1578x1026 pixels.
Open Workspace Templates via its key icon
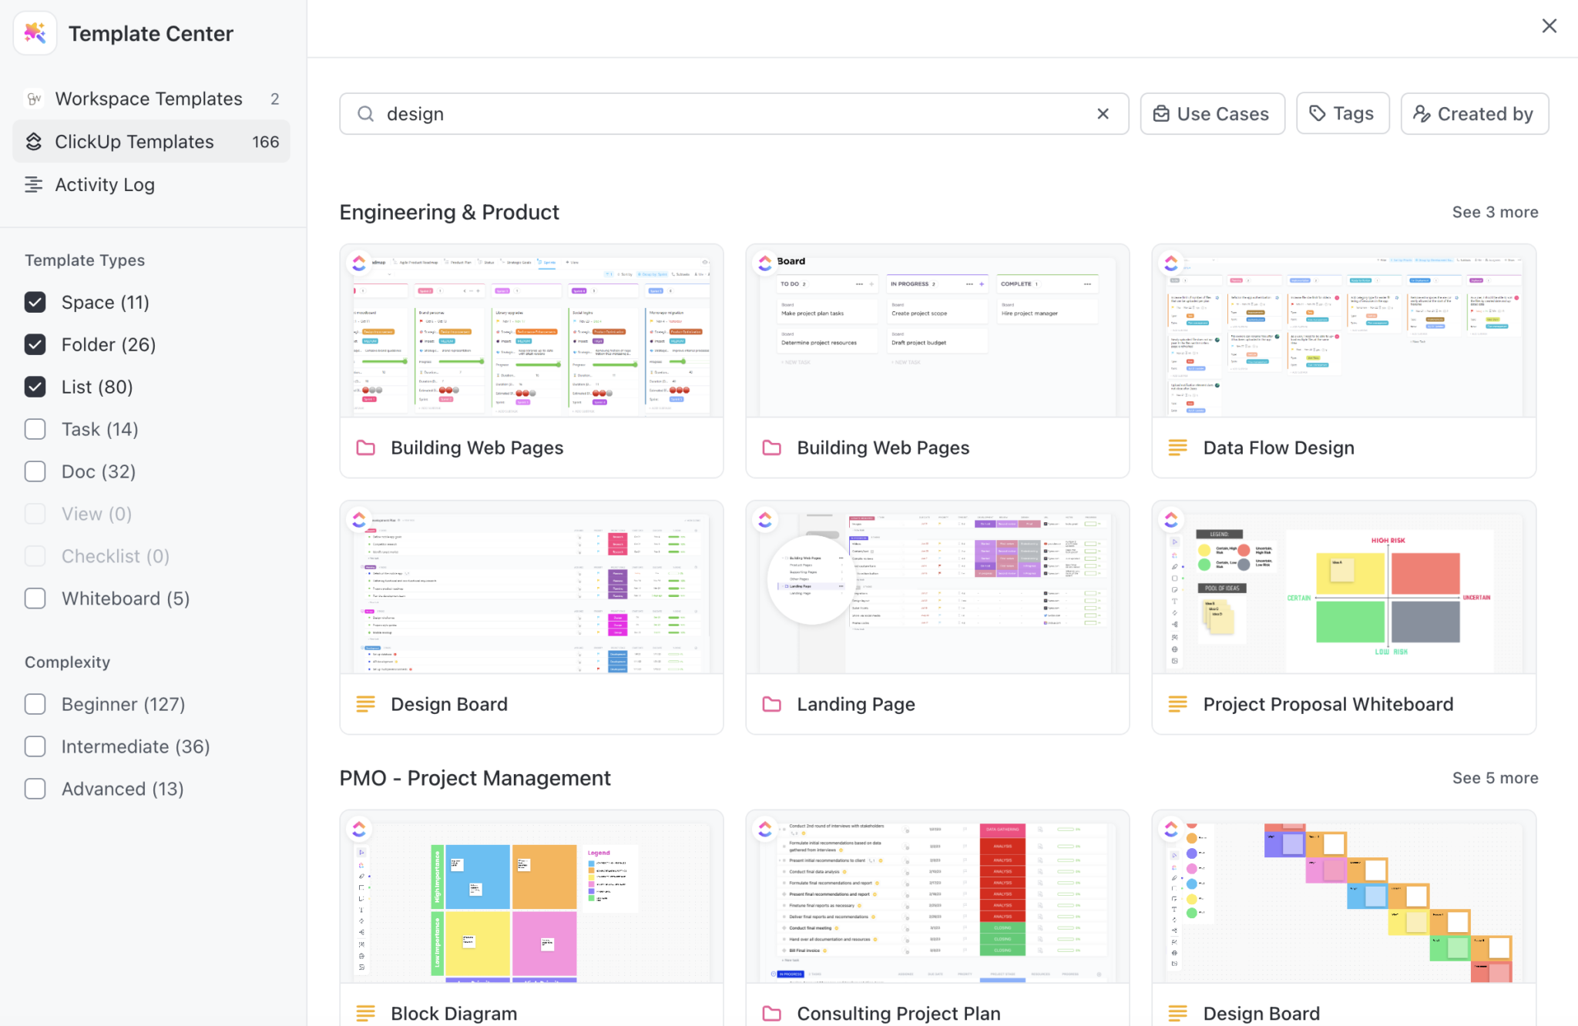click(34, 99)
